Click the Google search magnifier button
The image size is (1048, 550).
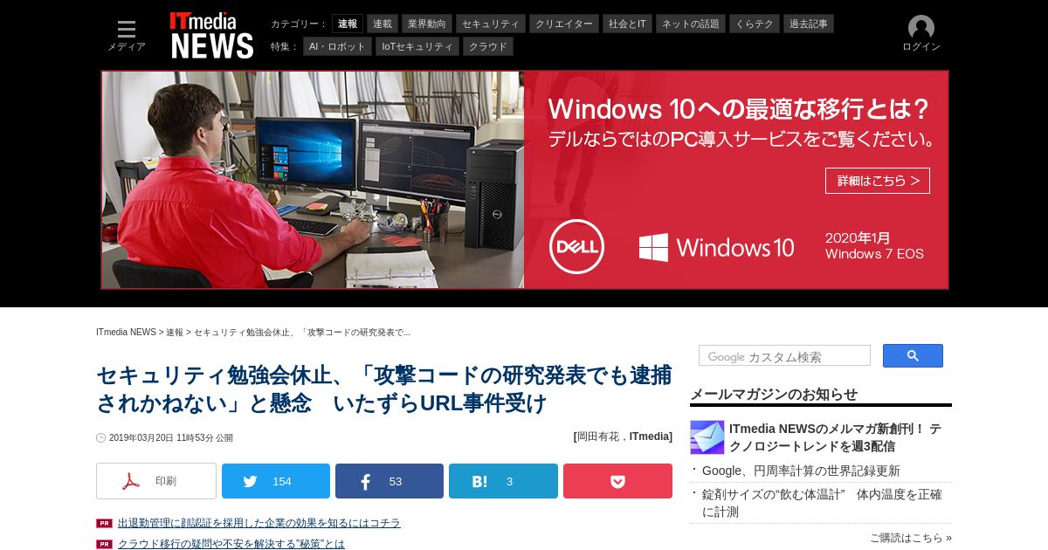click(913, 355)
